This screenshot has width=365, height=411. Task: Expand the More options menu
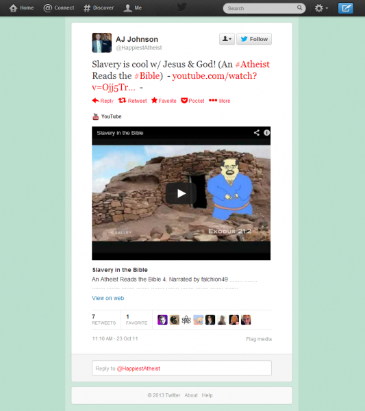tap(220, 101)
